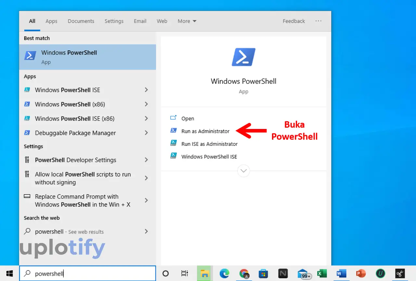Open the Snip tool icon in taskbar

(x=400, y=274)
